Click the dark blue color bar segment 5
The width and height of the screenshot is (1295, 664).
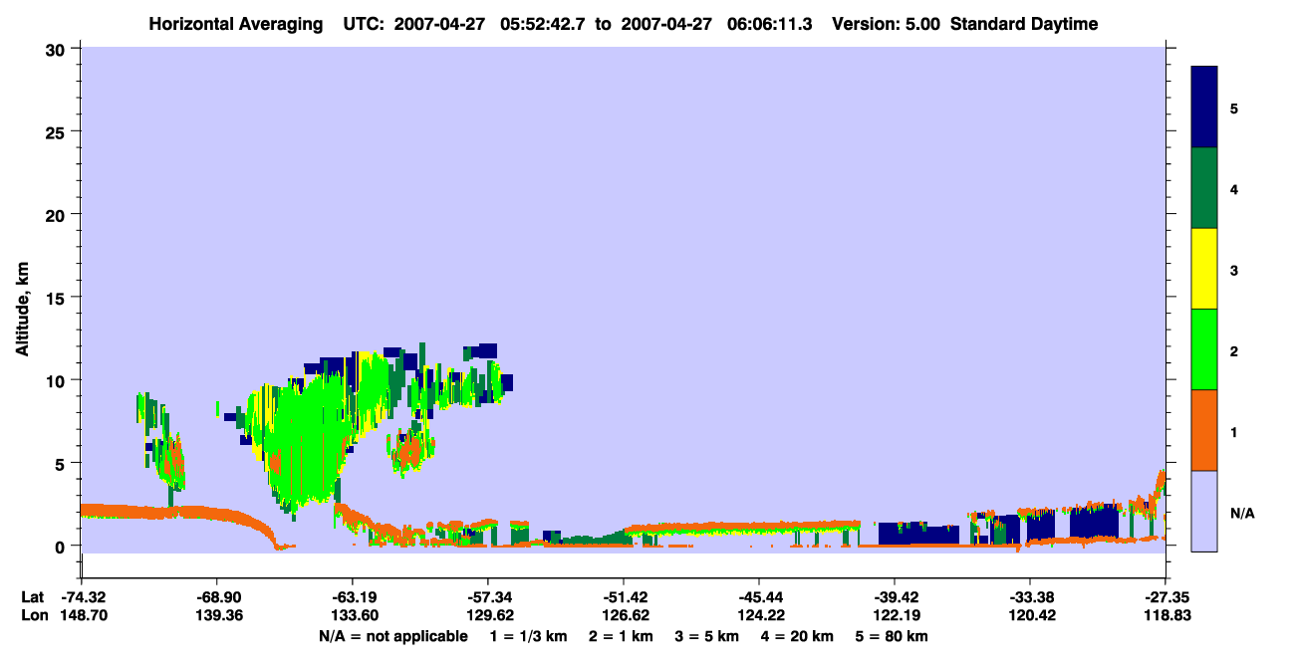(x=1204, y=107)
